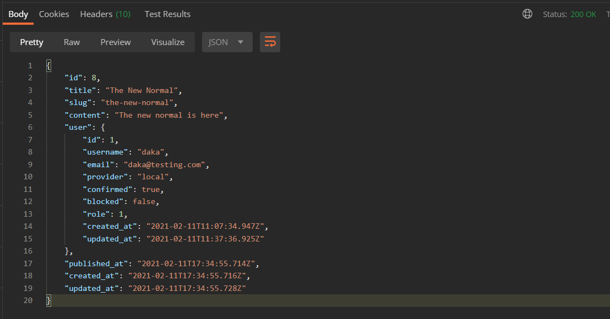Click the true value on line 11
The height and width of the screenshot is (319, 610).
[x=150, y=189]
